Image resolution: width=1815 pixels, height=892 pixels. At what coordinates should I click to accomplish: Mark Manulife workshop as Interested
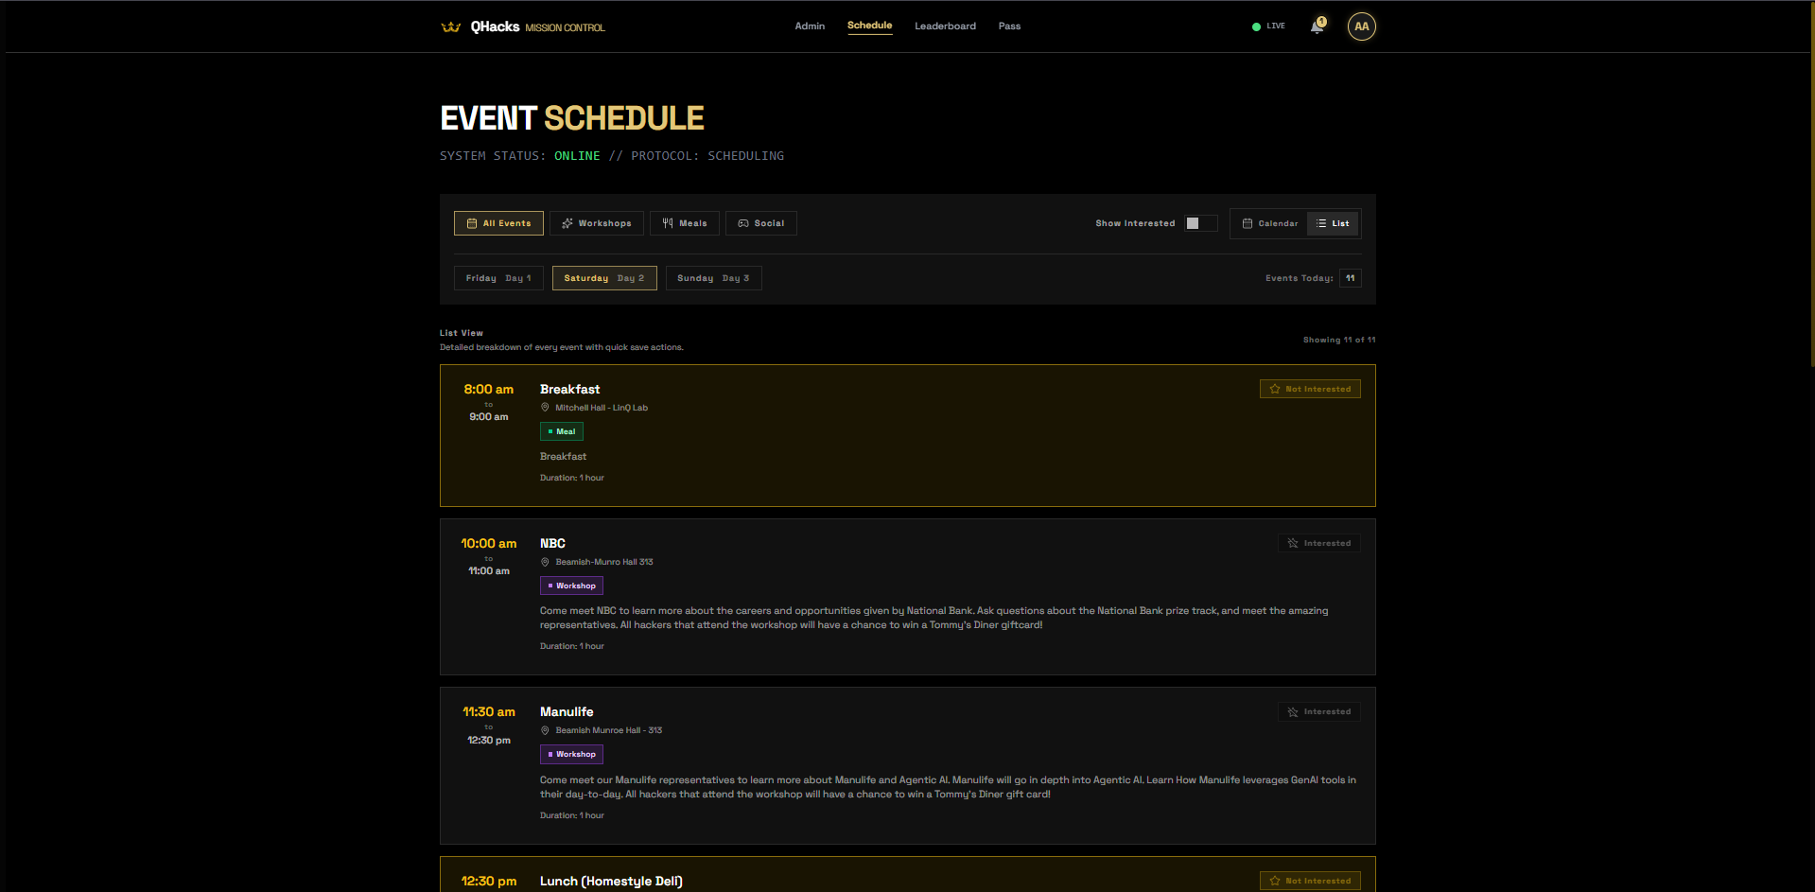click(1318, 711)
